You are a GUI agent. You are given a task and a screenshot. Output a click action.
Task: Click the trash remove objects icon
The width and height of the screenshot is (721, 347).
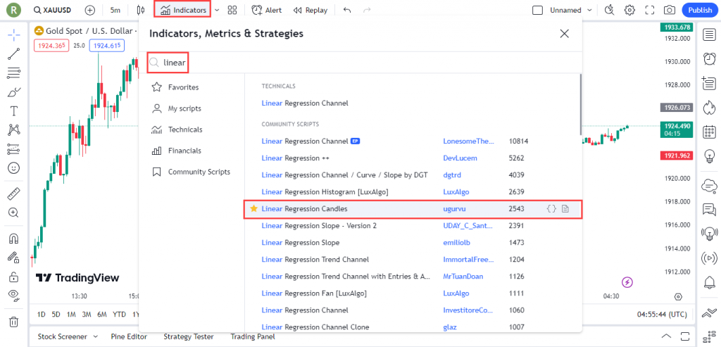pos(14,321)
